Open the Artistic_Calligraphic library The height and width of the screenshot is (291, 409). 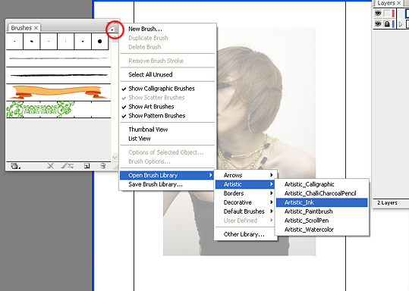[322, 184]
